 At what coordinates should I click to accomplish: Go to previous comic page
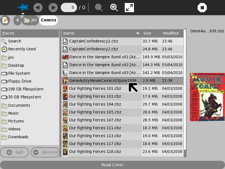38,8
